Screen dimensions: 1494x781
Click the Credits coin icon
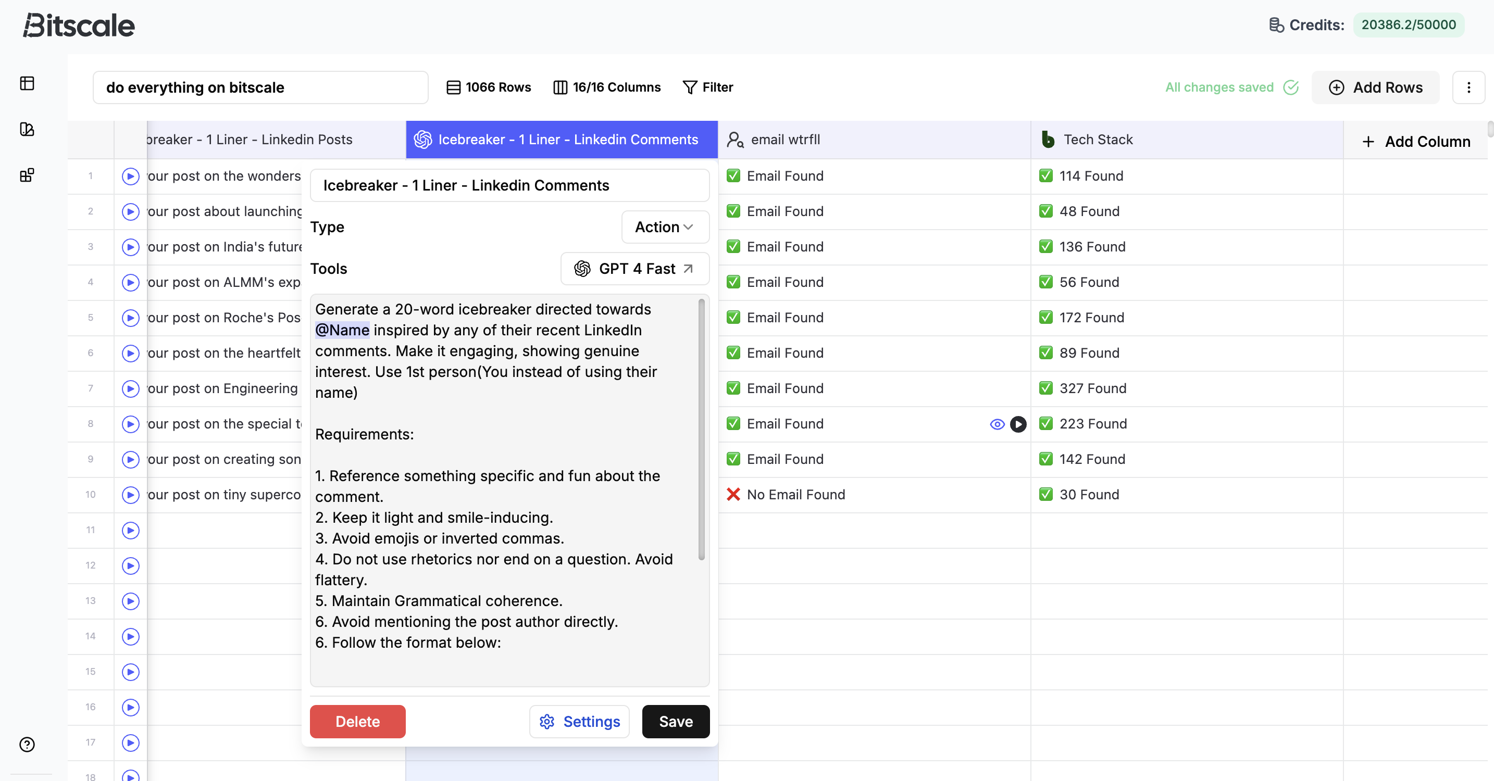tap(1276, 25)
